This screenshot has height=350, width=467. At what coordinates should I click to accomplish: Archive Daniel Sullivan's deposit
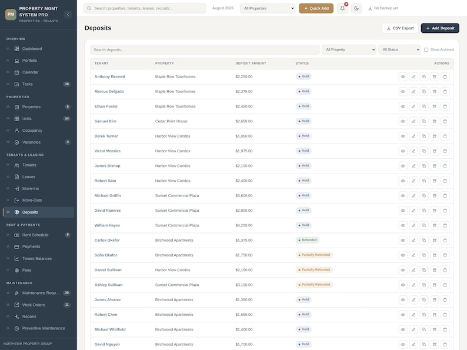[x=435, y=270]
